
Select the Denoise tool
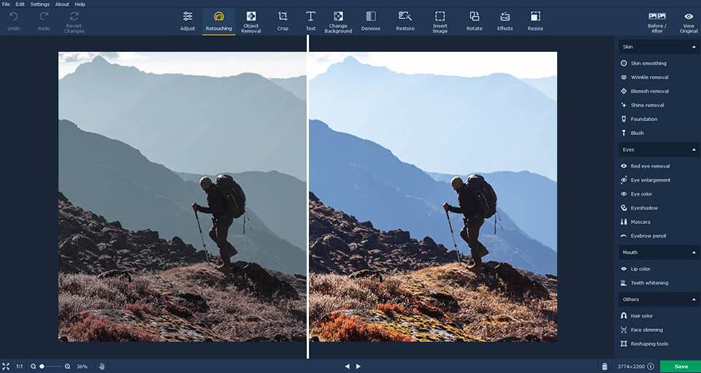pyautogui.click(x=370, y=21)
